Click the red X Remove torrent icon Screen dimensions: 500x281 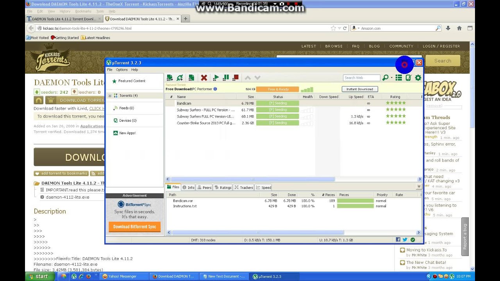[x=204, y=78]
